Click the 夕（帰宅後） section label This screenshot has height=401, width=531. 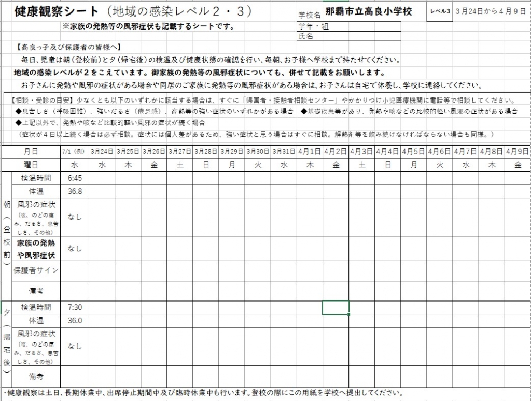click(7, 344)
